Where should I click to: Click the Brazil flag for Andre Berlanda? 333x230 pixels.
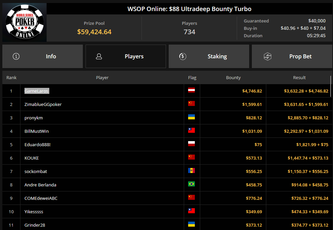click(x=191, y=184)
